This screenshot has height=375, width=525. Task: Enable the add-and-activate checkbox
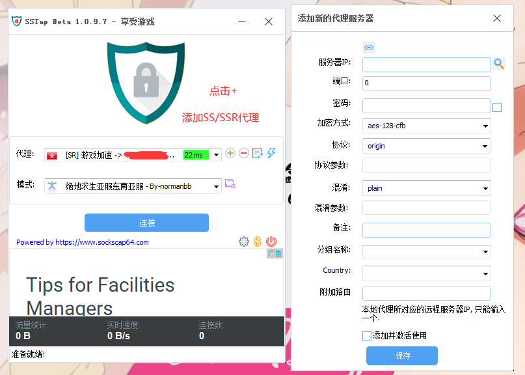(x=367, y=336)
